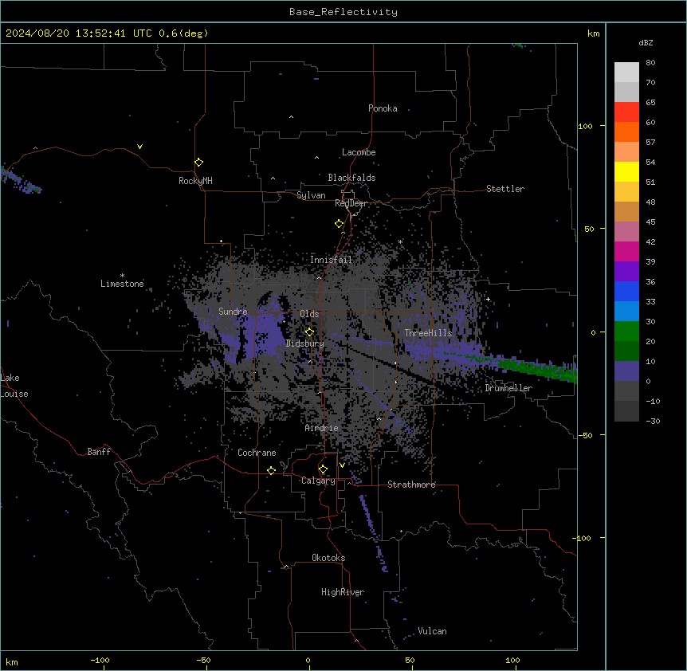
Task: Click the Olds city label
Action: click(x=309, y=314)
